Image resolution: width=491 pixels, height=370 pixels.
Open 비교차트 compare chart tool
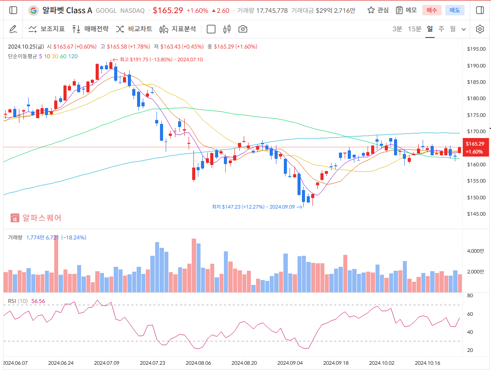(134, 29)
